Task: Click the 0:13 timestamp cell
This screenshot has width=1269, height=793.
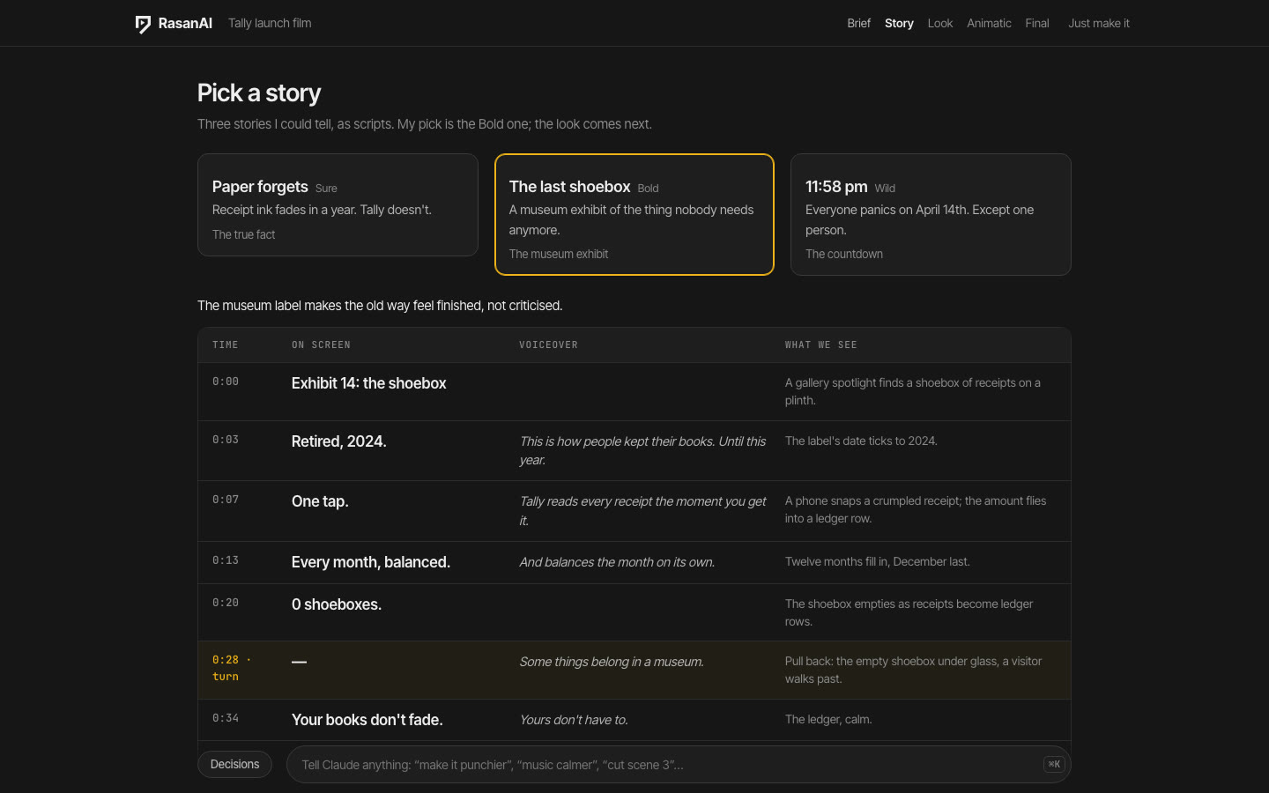Action: (x=226, y=560)
